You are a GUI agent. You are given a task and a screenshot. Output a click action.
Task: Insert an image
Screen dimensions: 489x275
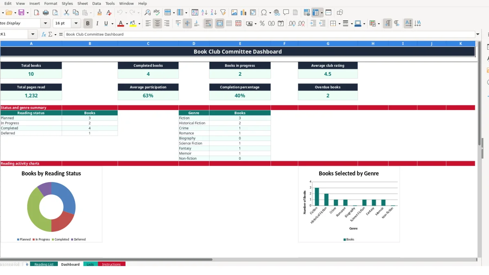234,13
